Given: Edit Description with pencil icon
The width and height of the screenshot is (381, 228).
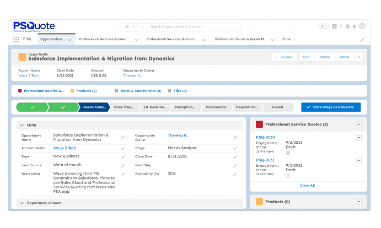Looking at the screenshot, I should (123, 174).
